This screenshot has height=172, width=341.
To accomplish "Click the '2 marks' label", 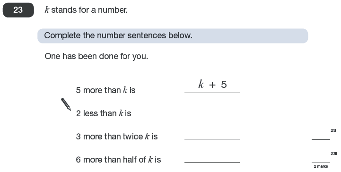I will pyautogui.click(x=321, y=166).
